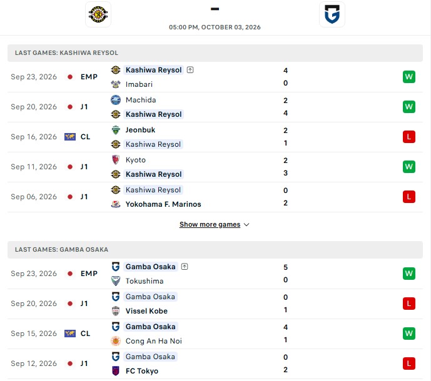The image size is (431, 381).
Task: Click advancing icon beside Gamba Osaka EMP match
Action: pyautogui.click(x=185, y=267)
